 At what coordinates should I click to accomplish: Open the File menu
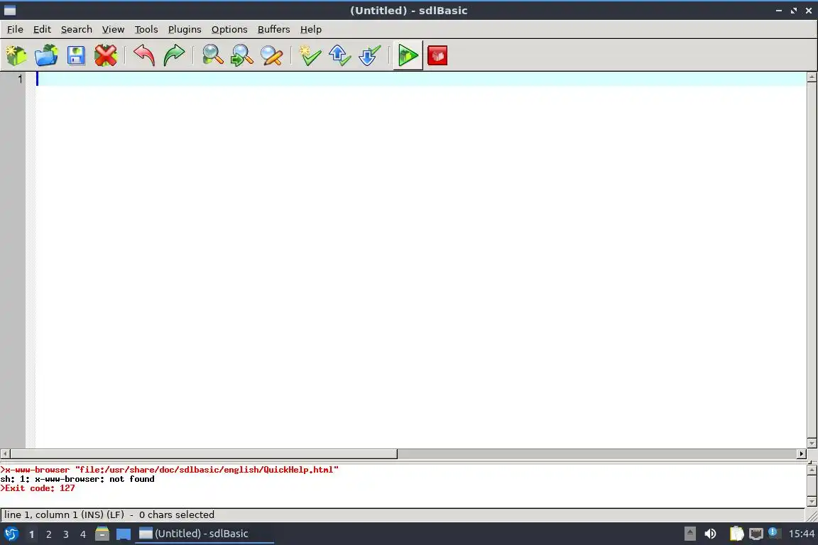coord(15,29)
